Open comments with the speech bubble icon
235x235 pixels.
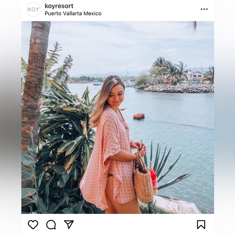pos(51,224)
